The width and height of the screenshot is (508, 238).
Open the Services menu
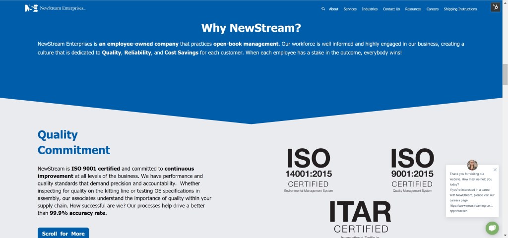(x=350, y=9)
